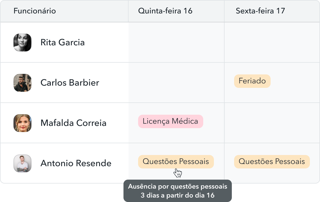
Task: Open Mafalda Correia's profile photo
Action: [x=22, y=123]
